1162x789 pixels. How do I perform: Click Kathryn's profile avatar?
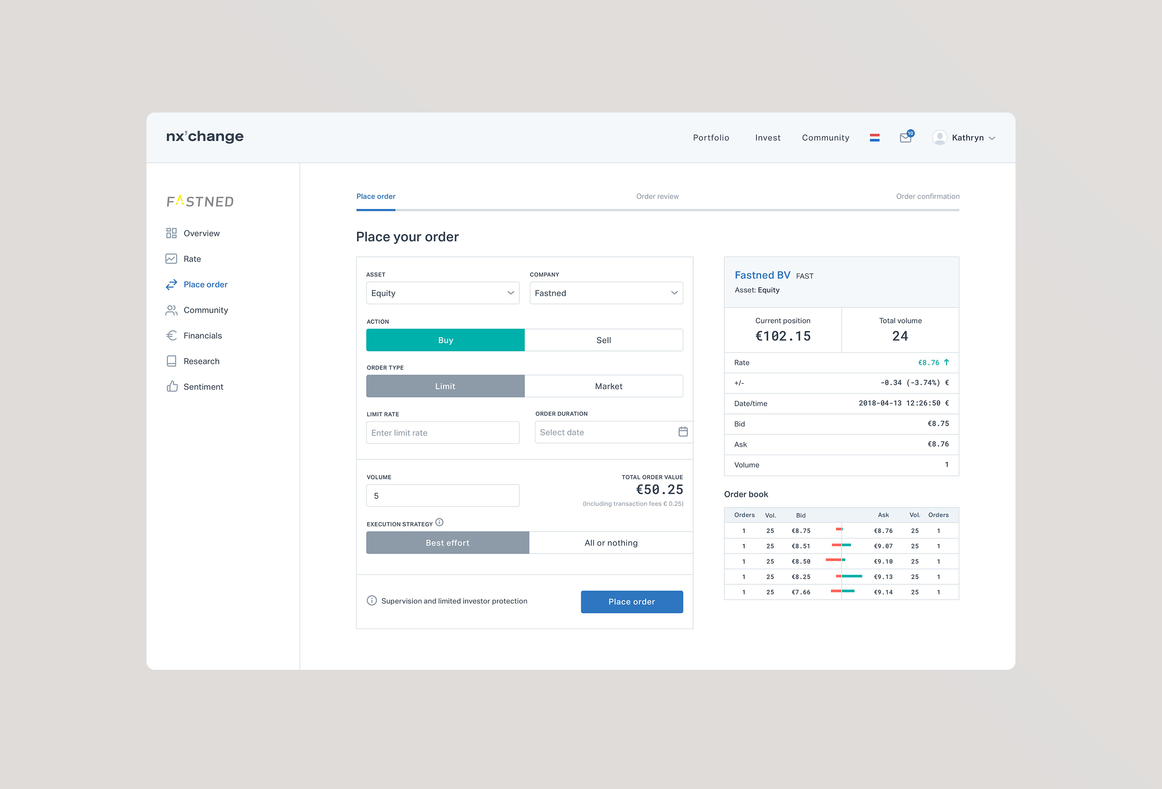pos(940,137)
